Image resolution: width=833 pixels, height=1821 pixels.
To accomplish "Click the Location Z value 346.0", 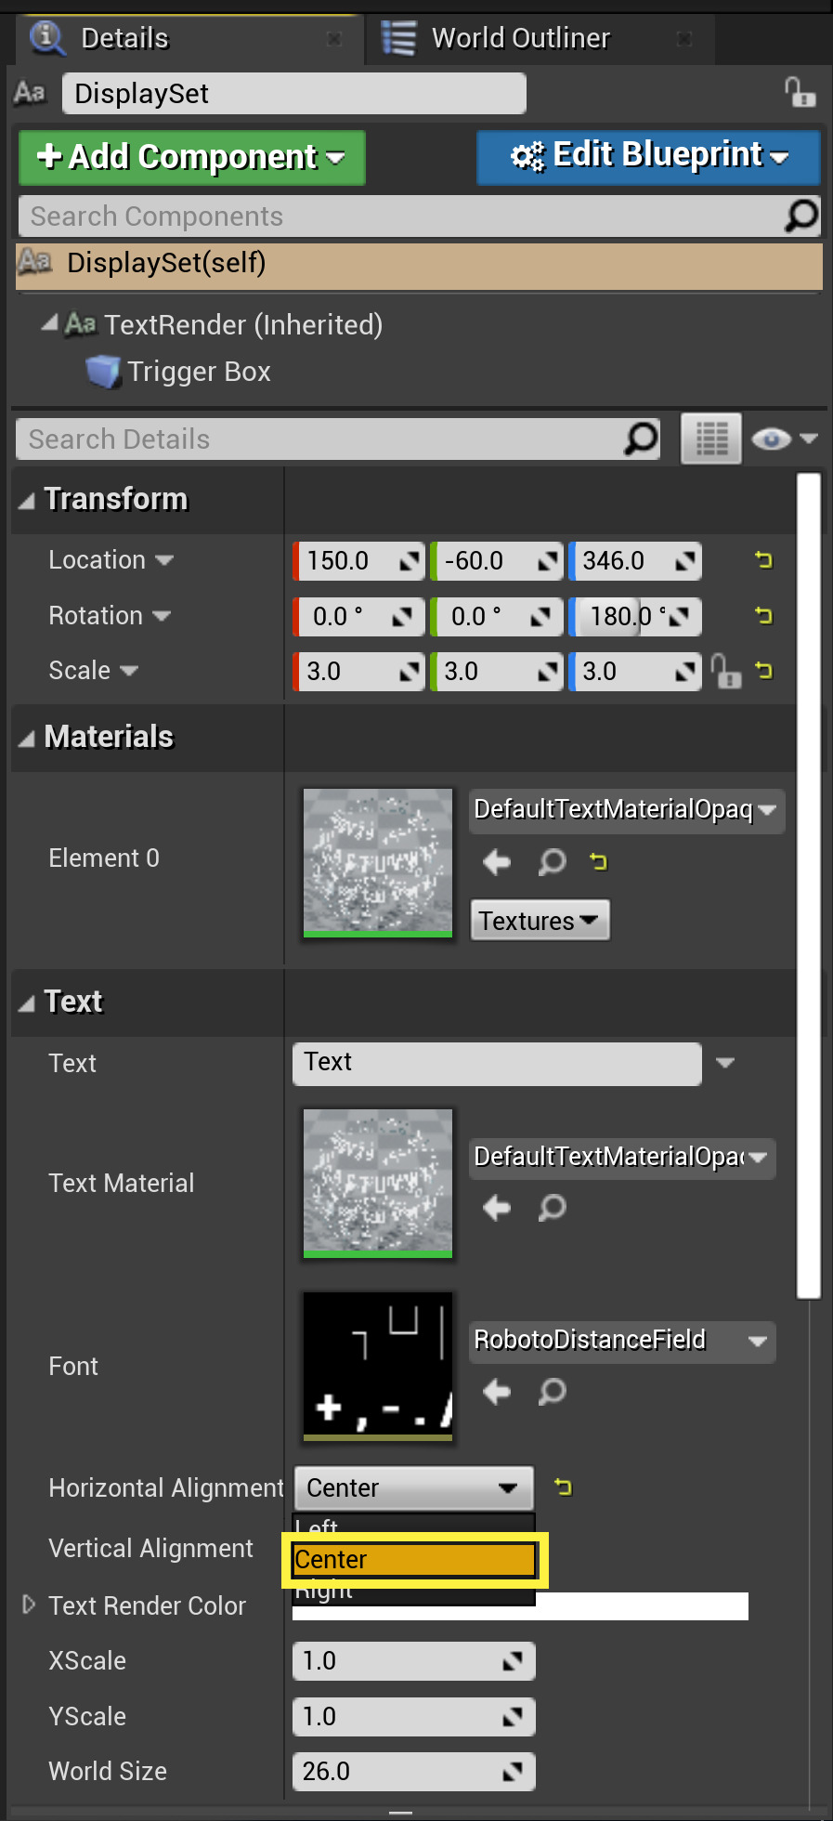I will point(635,561).
